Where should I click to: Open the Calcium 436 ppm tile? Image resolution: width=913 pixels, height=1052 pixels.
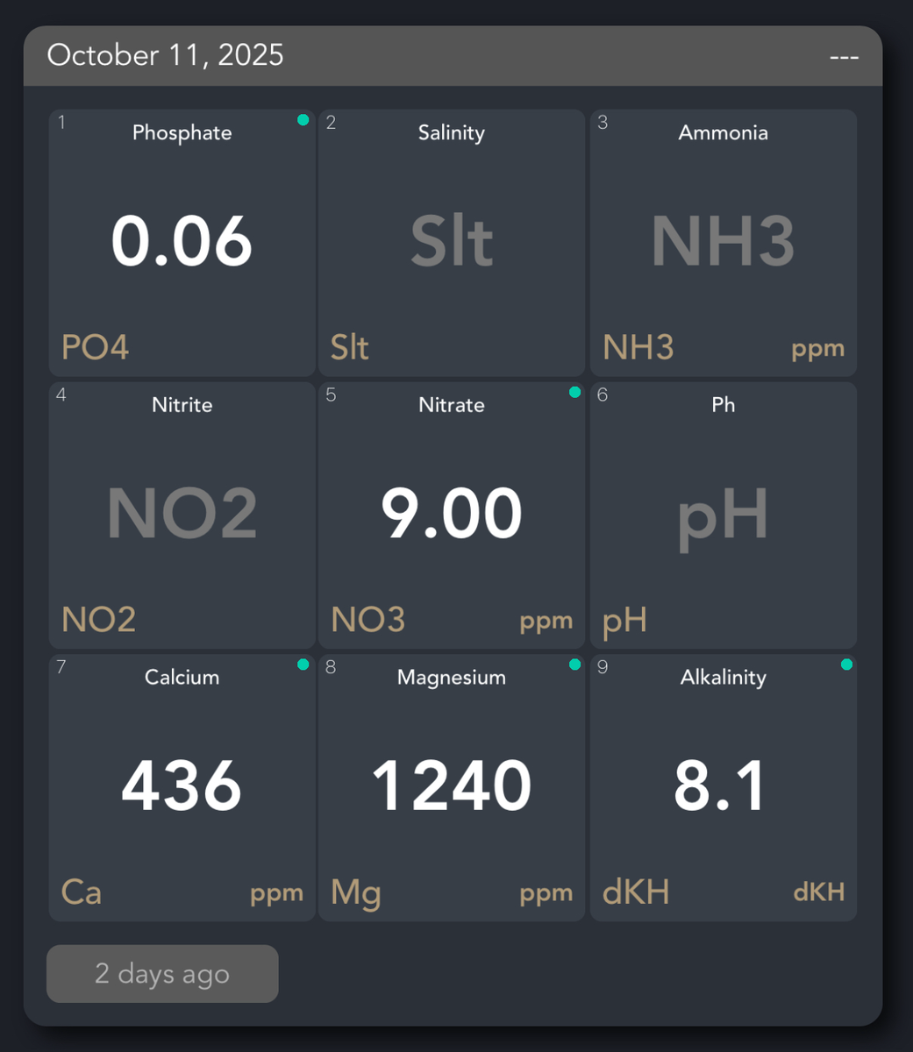click(x=182, y=786)
